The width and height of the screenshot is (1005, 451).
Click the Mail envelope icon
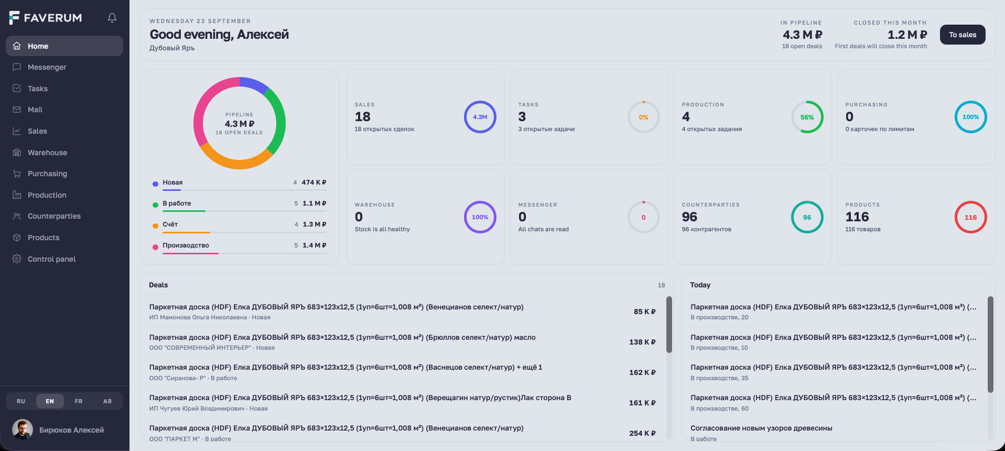pyautogui.click(x=17, y=110)
